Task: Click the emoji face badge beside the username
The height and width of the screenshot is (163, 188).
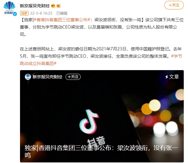Action: (x=59, y=6)
